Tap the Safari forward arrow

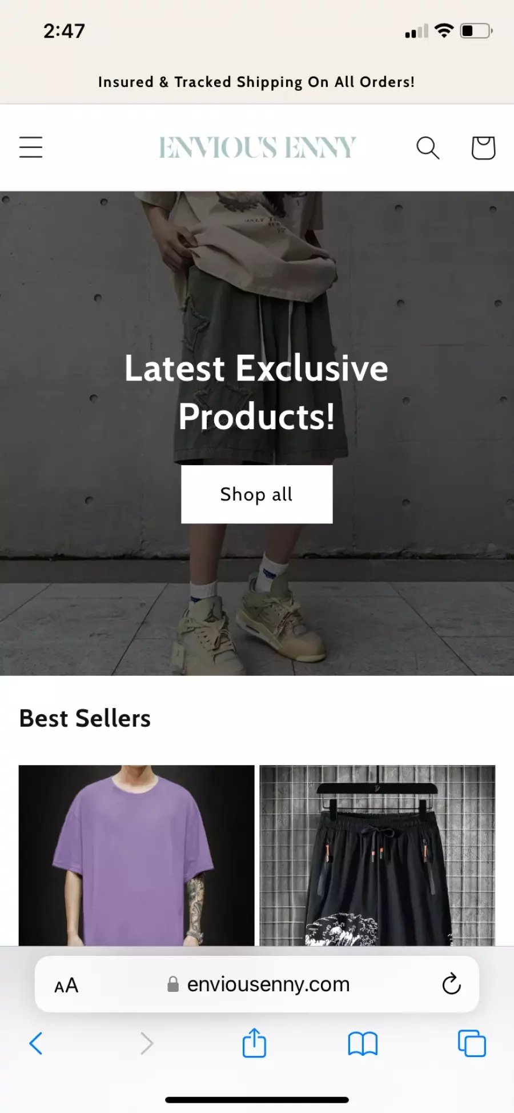click(147, 1043)
